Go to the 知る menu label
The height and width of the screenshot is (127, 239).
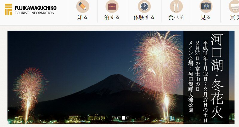coord(83,17)
